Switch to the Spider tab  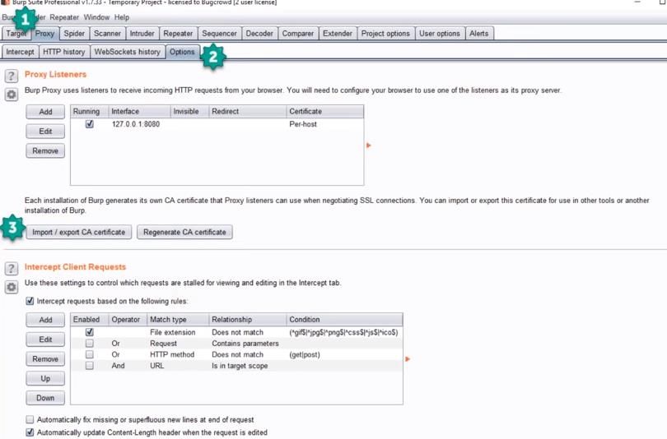[74, 34]
